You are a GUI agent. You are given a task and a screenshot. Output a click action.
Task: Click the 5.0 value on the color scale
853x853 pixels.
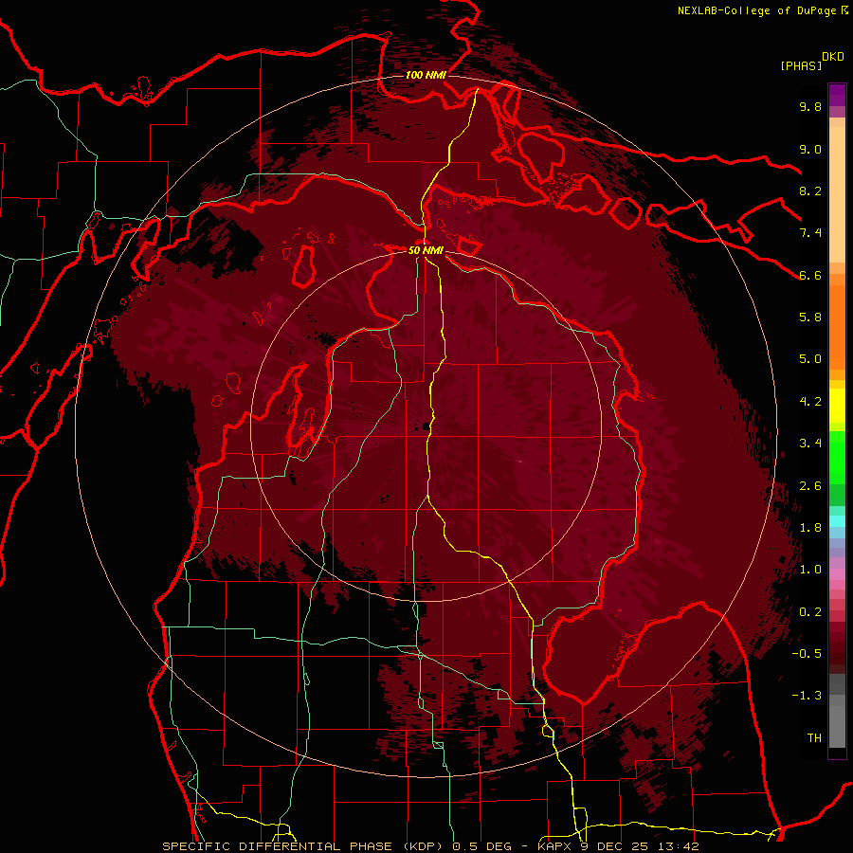point(810,359)
